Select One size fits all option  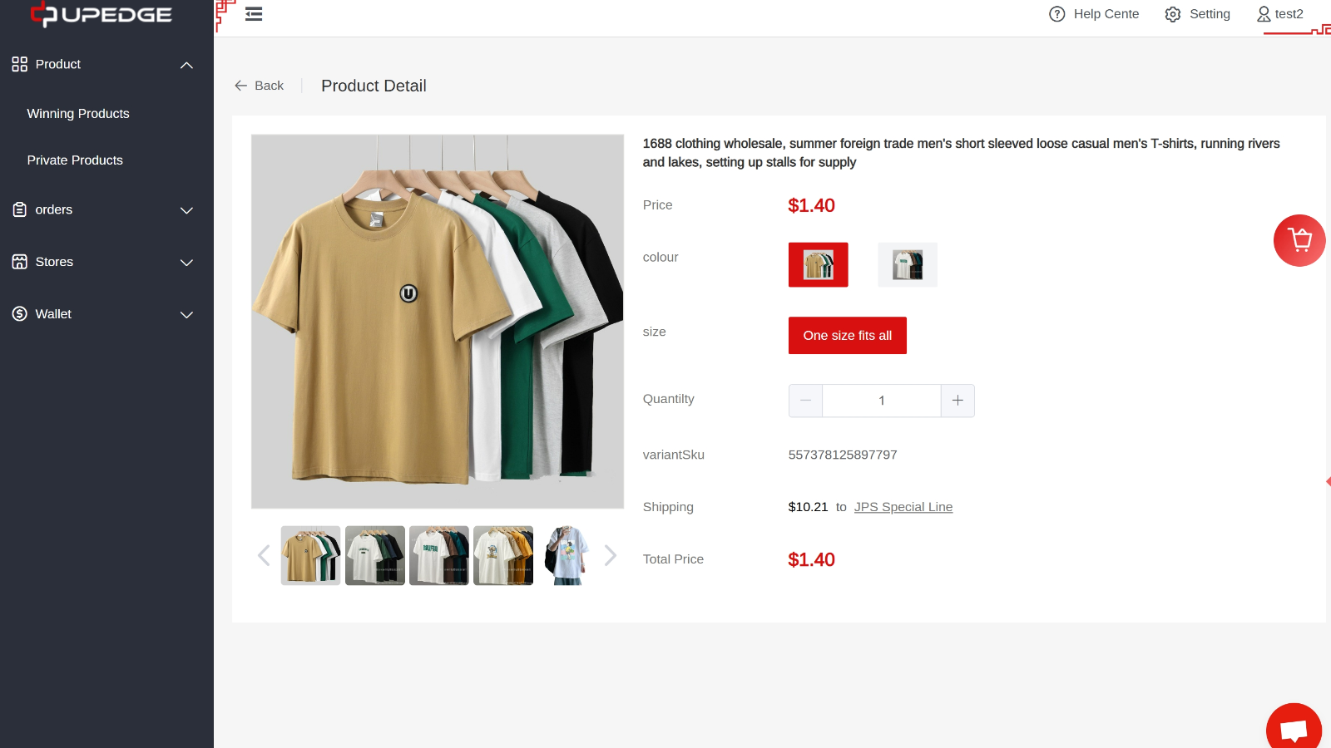click(x=847, y=335)
